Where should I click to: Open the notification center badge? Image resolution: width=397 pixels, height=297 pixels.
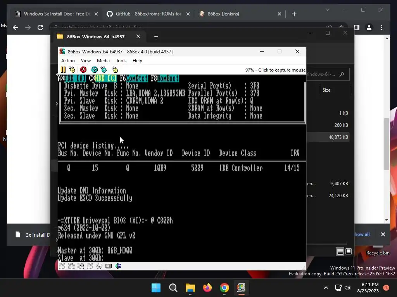point(386,288)
